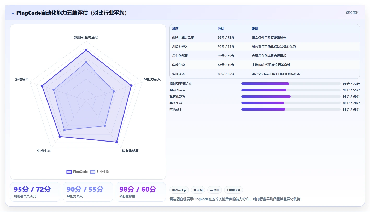The image size is (370, 212).
Task: Click the 落地成本 axis label on the radar chart
Action: click(x=22, y=79)
